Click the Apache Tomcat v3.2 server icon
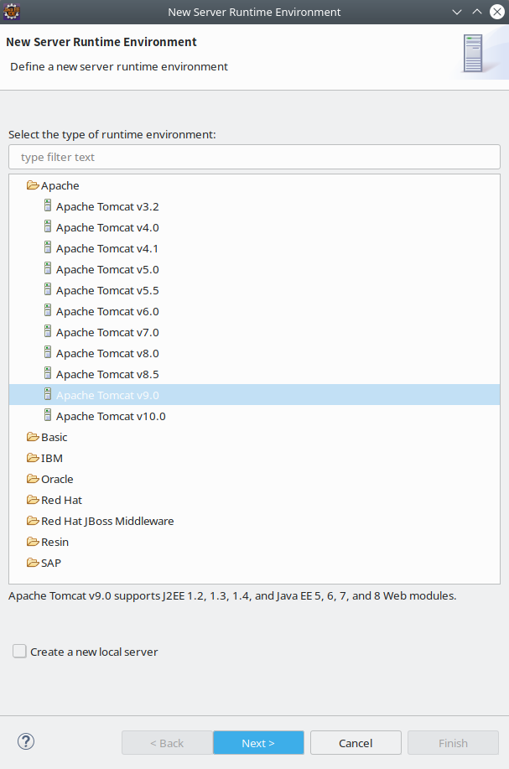The height and width of the screenshot is (769, 509). click(48, 206)
